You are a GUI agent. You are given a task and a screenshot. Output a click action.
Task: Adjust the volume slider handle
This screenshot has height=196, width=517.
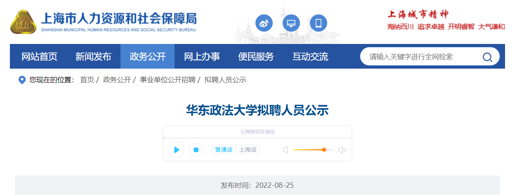[324, 150]
